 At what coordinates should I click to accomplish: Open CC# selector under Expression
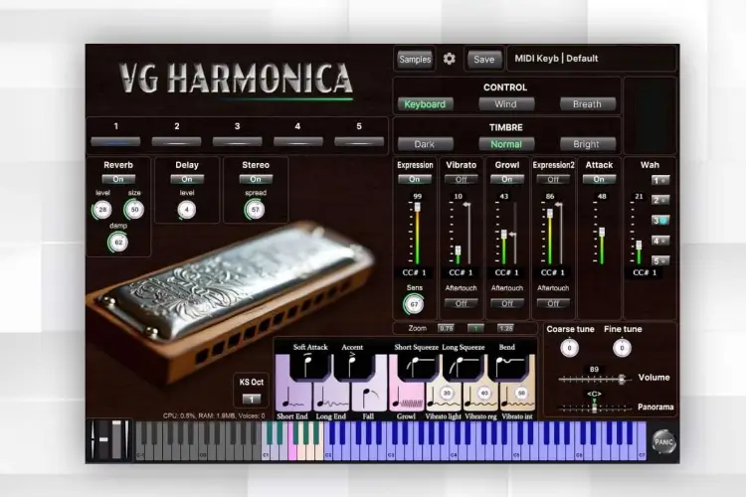tap(415, 272)
